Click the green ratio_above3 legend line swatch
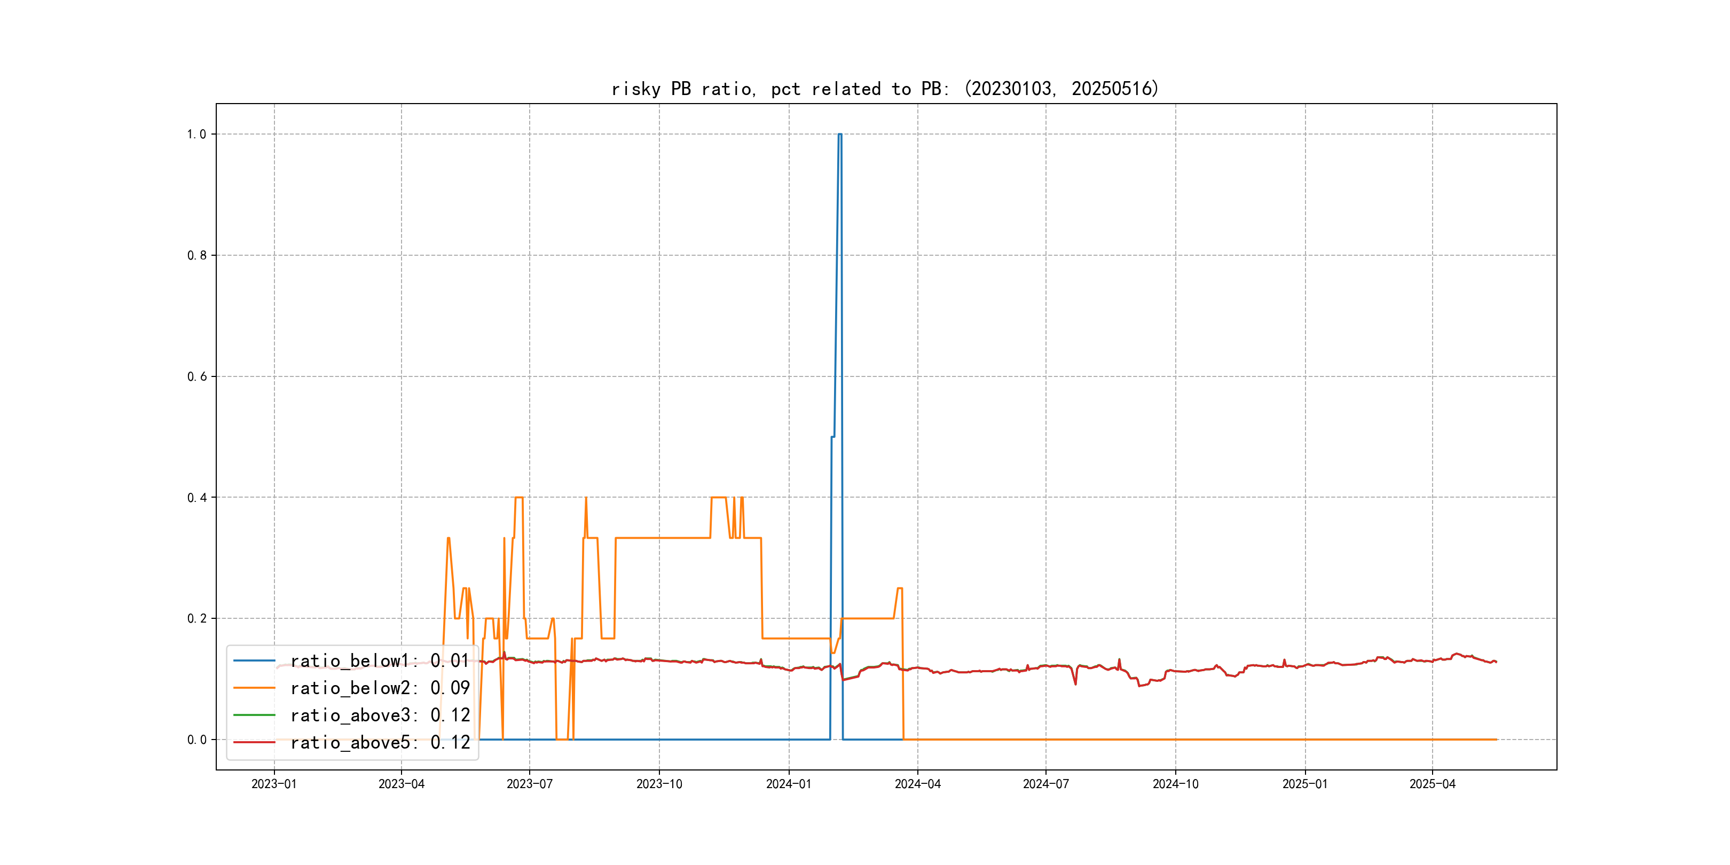 [x=254, y=715]
